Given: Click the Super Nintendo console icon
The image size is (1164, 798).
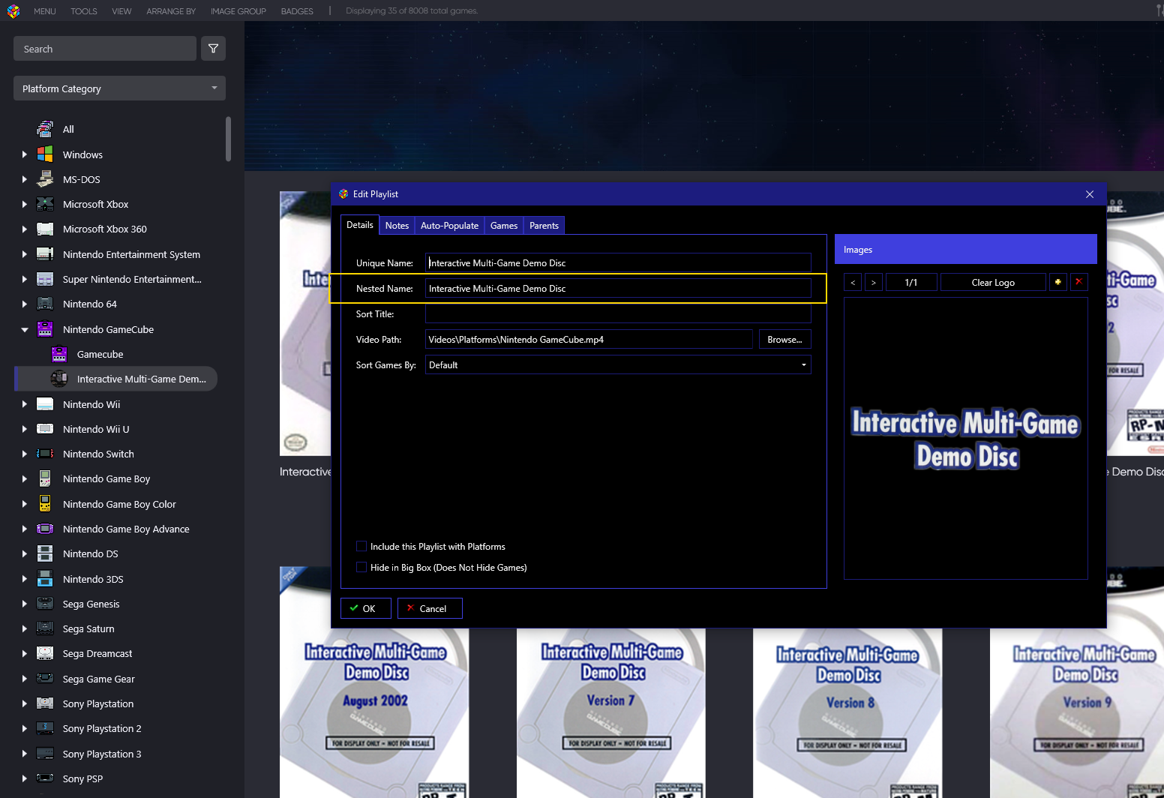Looking at the screenshot, I should point(45,279).
